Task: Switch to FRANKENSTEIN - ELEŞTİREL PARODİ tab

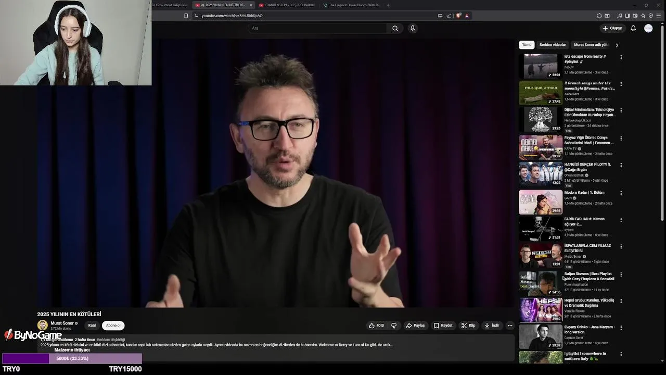Action: pos(287,5)
